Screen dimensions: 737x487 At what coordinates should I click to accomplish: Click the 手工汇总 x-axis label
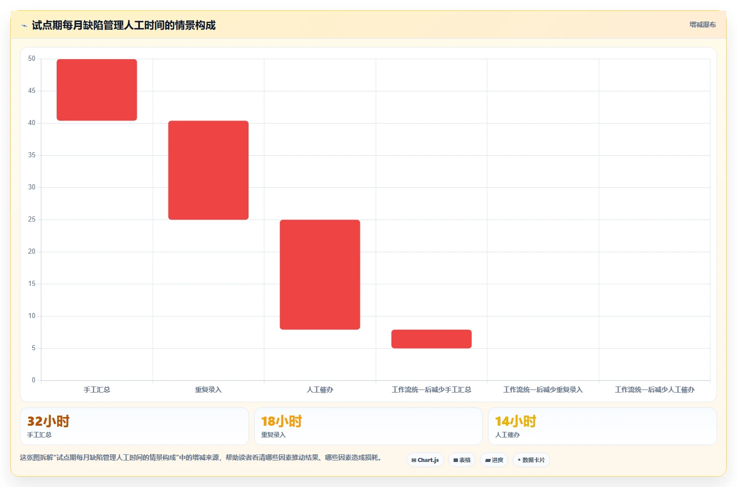click(97, 389)
